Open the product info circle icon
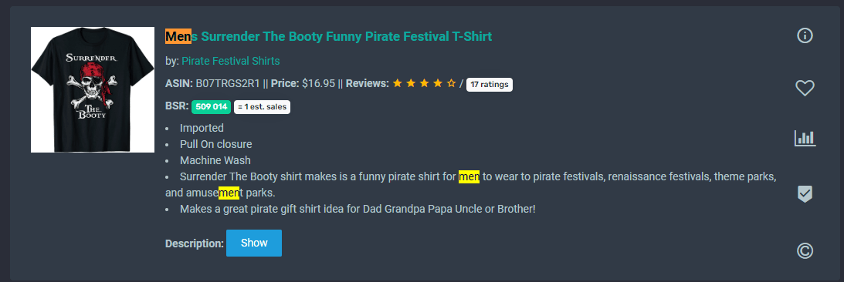844x282 pixels. [805, 36]
